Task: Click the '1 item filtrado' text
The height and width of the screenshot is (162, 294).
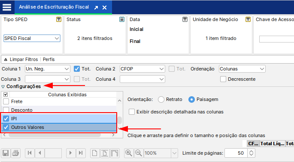Action: (221, 38)
